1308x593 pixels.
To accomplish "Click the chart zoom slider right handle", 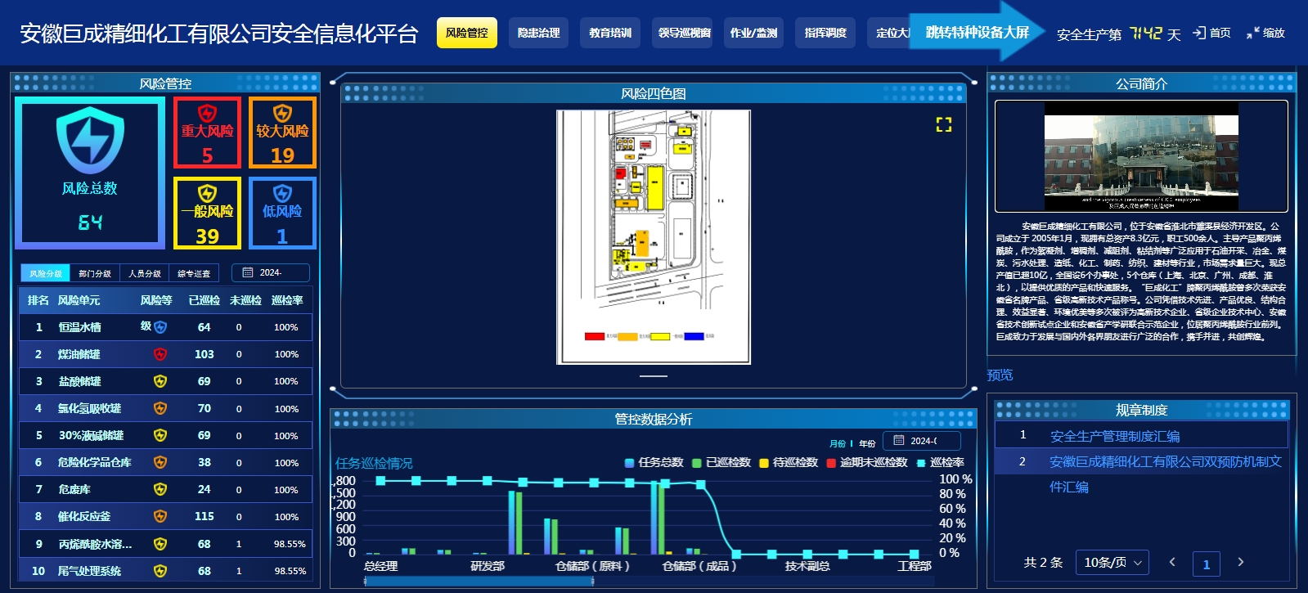I will click(x=593, y=581).
